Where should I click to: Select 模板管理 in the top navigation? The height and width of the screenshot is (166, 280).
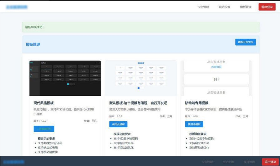point(246,7)
